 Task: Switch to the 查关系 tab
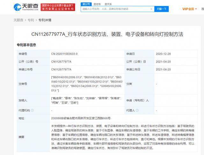(x=108, y=4)
